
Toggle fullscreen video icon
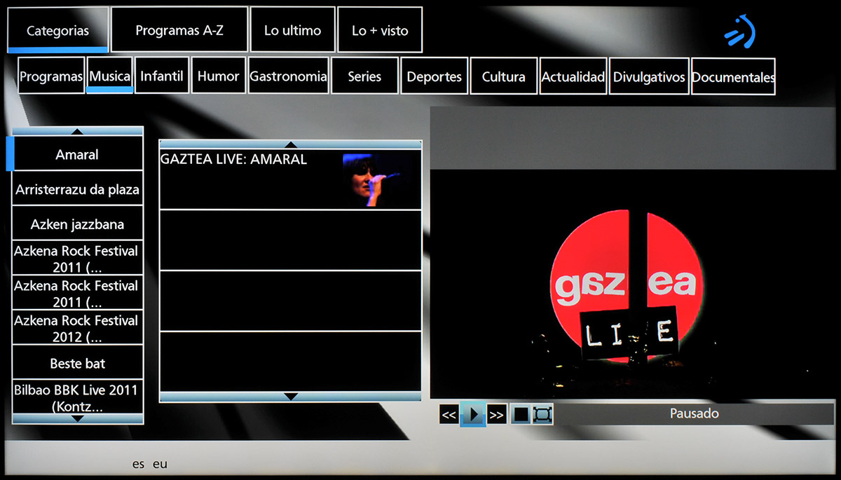coord(542,414)
